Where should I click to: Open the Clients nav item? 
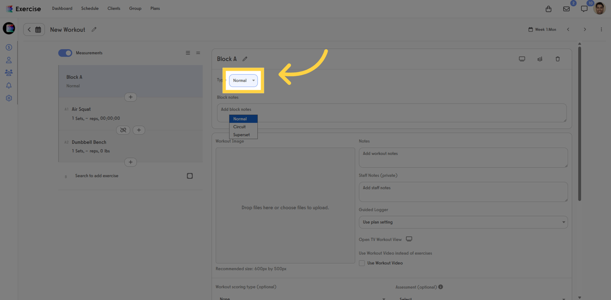pos(114,8)
